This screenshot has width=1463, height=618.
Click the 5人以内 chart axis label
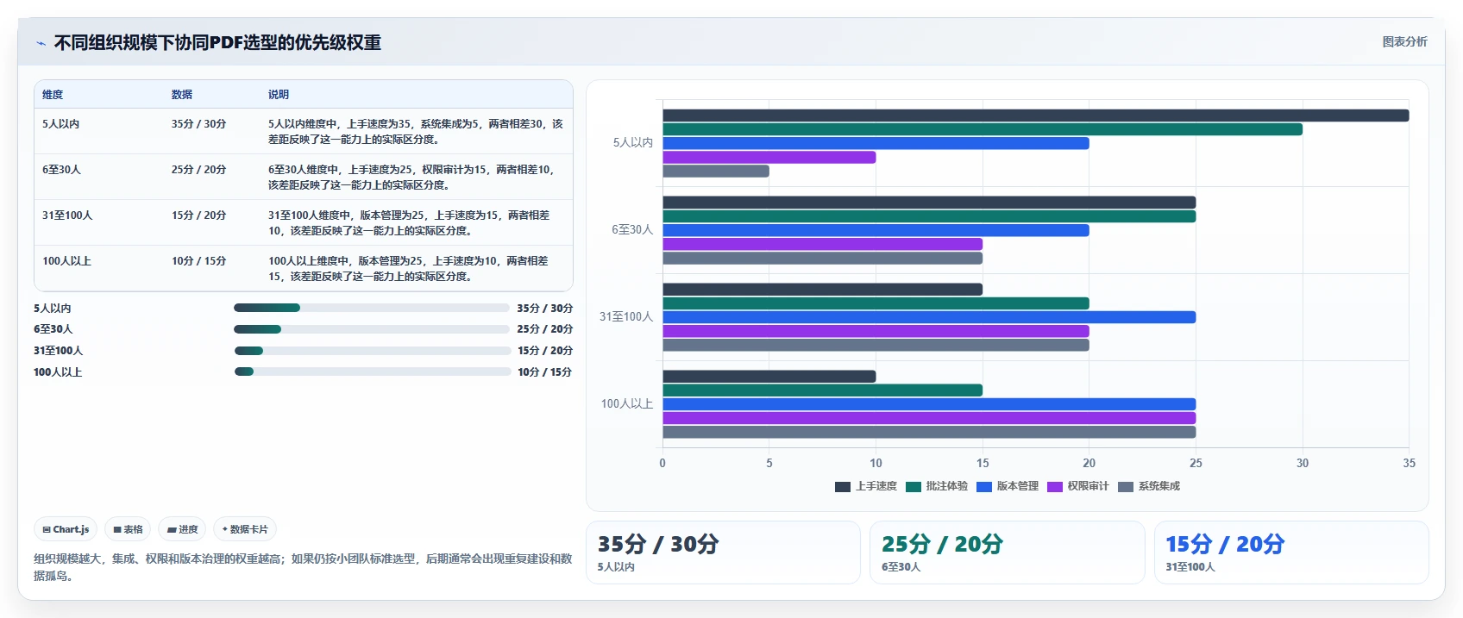click(x=633, y=143)
